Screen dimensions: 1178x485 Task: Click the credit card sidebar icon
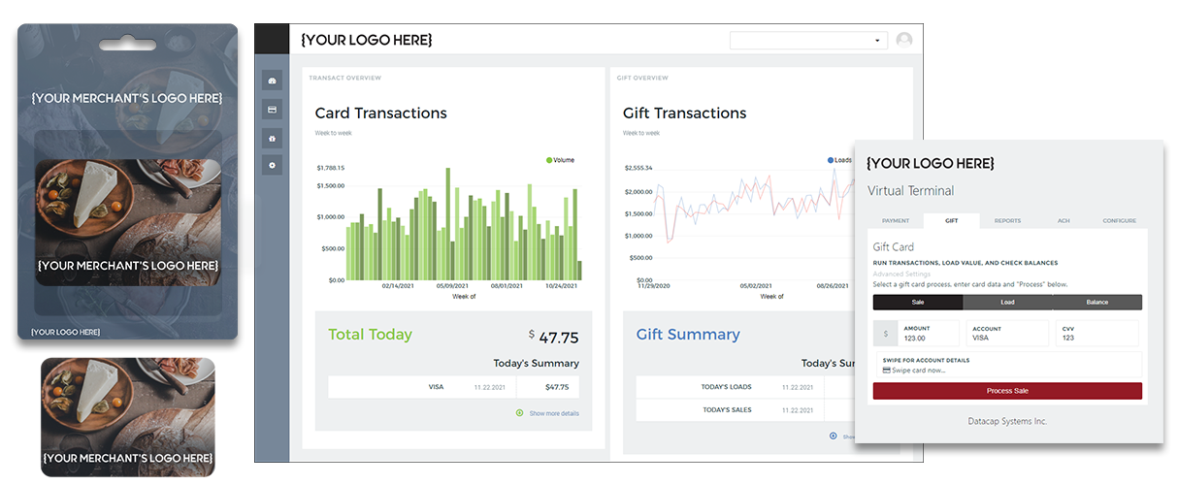(x=273, y=110)
